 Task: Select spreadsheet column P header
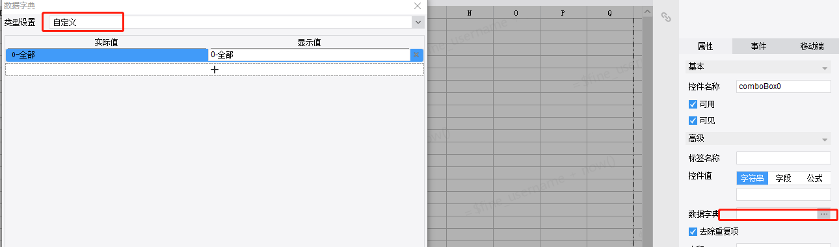[x=563, y=12]
